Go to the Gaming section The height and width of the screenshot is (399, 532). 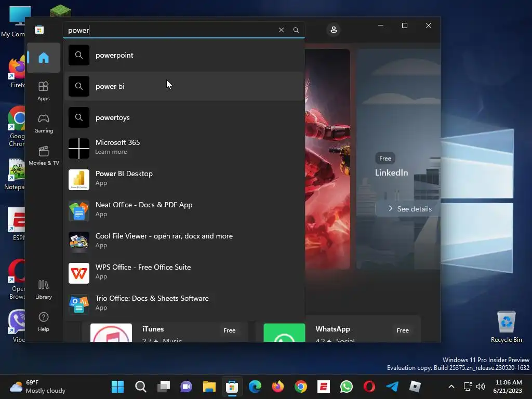pyautogui.click(x=44, y=123)
